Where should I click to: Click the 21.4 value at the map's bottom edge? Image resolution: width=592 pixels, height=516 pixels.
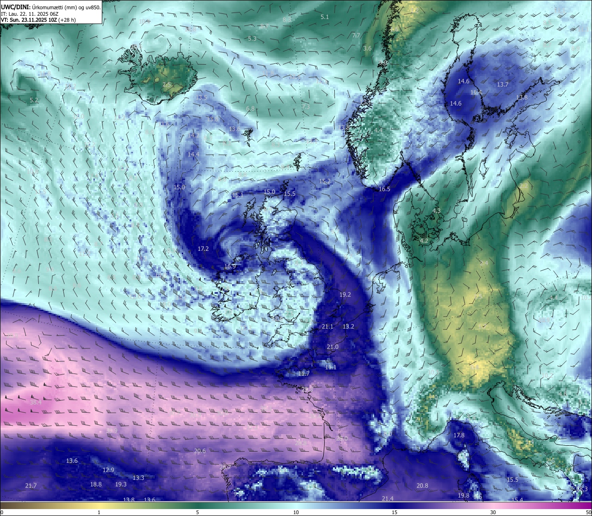(388, 498)
